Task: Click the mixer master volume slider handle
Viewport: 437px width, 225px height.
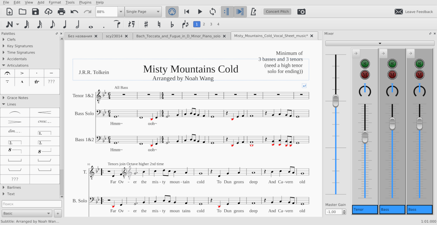Action: 336,101
